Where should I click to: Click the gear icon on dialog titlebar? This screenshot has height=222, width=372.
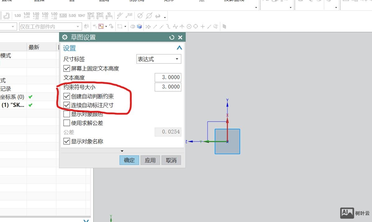click(64, 37)
